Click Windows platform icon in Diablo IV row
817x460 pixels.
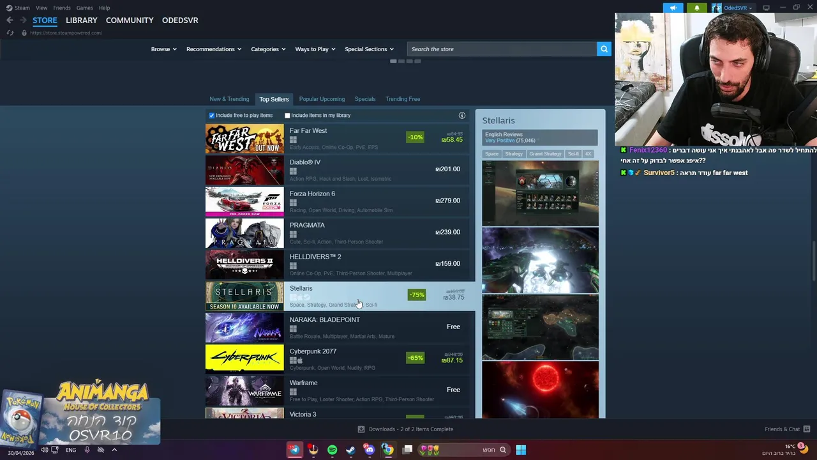coord(293,171)
